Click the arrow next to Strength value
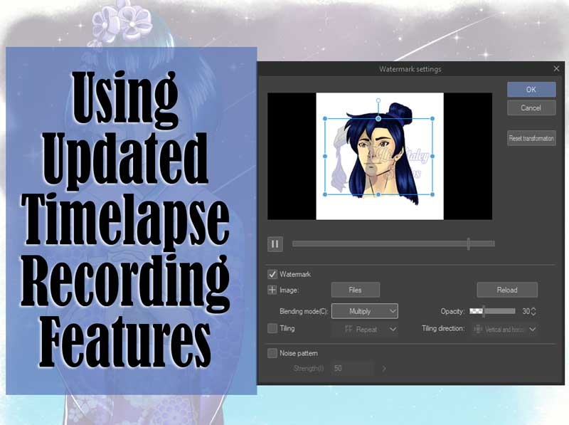This screenshot has width=569, height=425. (x=384, y=368)
